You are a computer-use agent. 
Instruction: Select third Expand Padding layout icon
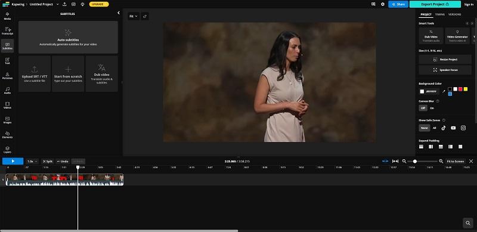click(441, 147)
